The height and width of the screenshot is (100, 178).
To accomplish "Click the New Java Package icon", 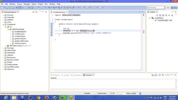I will point(65,7).
